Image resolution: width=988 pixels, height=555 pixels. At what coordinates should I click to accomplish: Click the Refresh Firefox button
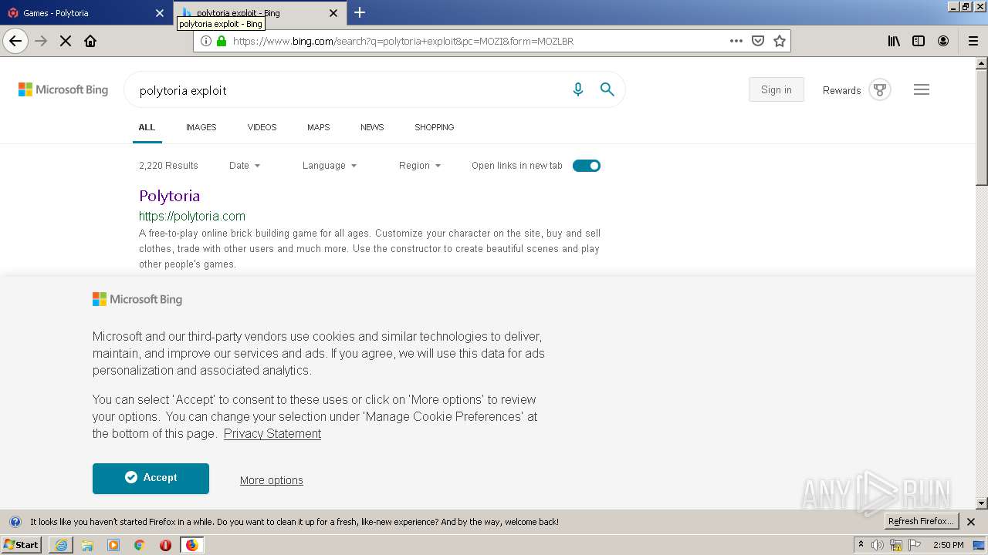(921, 521)
